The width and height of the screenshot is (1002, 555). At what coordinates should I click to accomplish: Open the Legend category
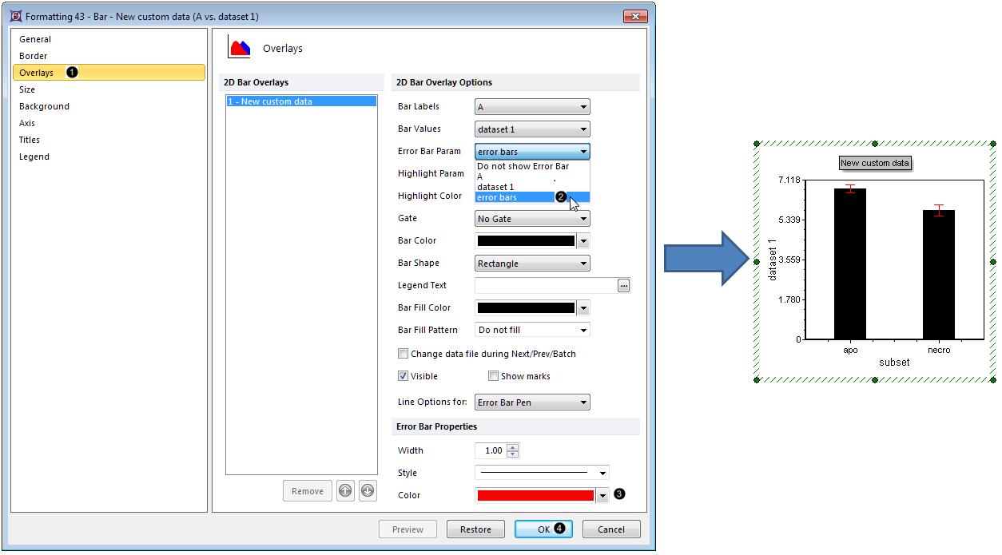(x=34, y=157)
